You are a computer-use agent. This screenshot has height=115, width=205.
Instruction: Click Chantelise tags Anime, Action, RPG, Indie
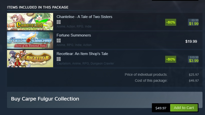(74, 26)
